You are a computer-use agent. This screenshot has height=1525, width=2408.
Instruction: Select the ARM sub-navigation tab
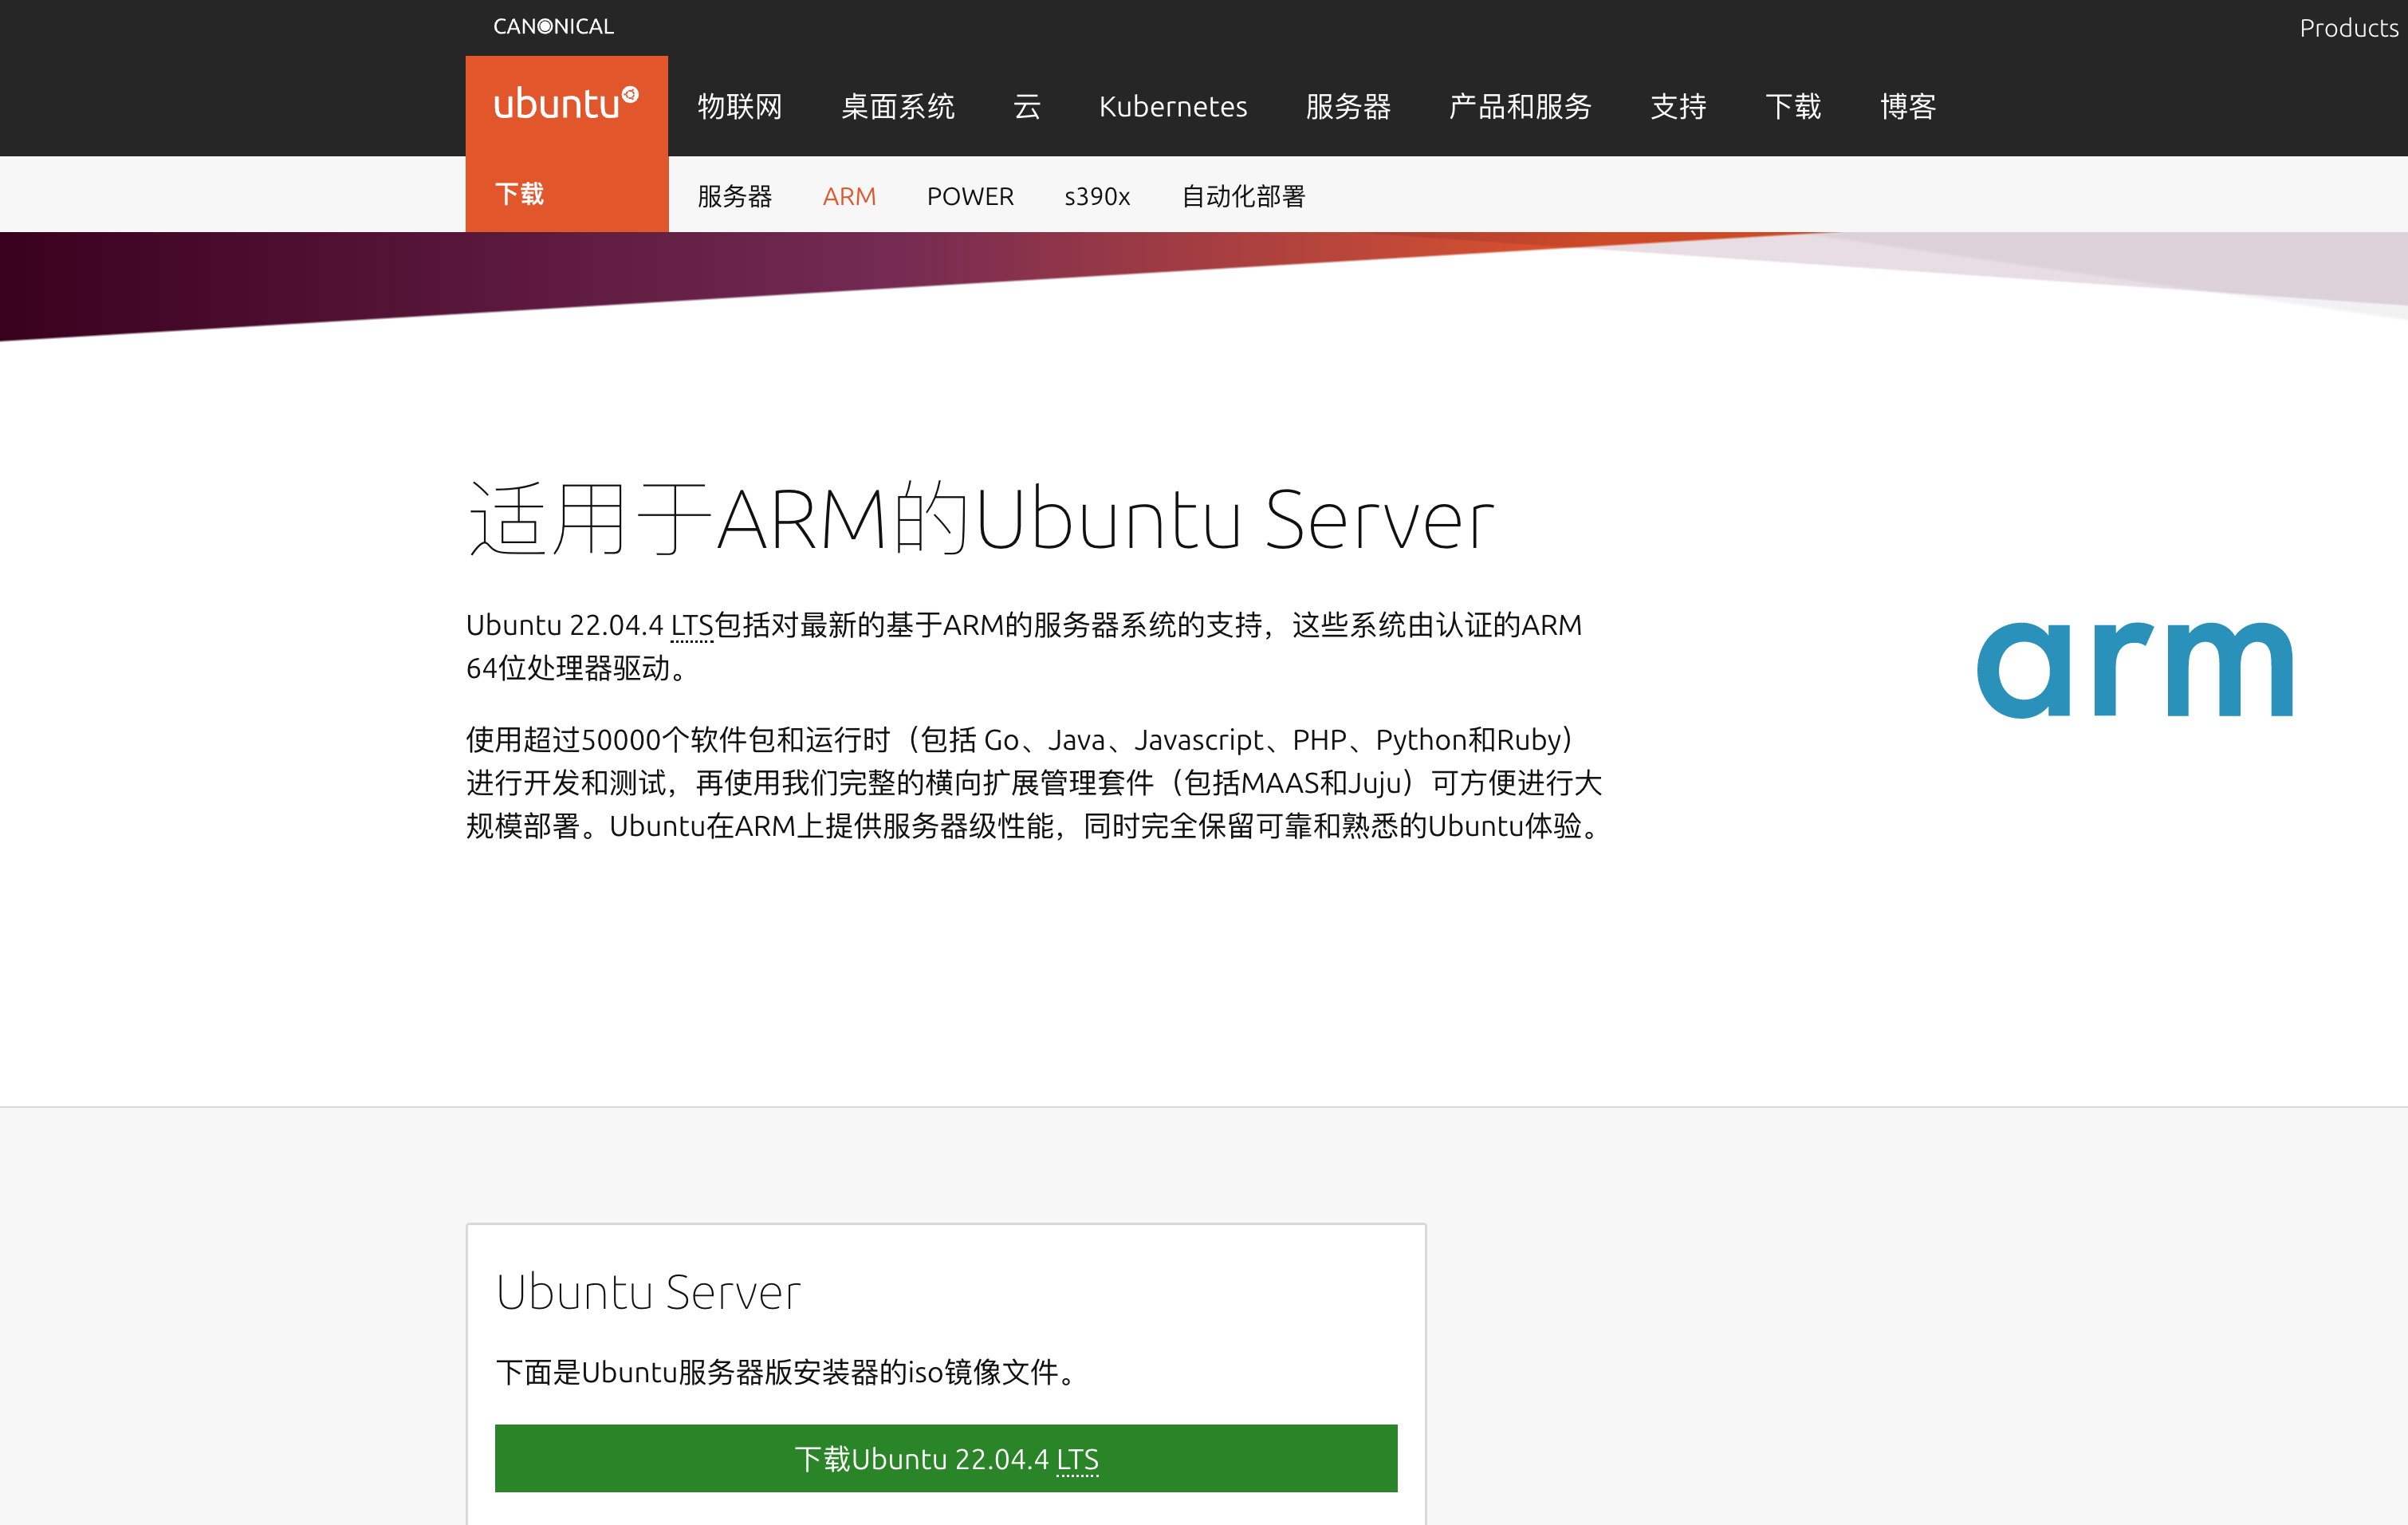click(x=849, y=196)
